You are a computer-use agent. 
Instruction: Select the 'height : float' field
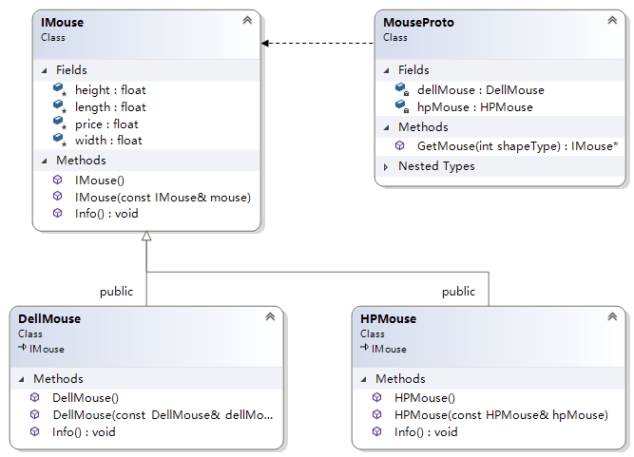tap(110, 90)
